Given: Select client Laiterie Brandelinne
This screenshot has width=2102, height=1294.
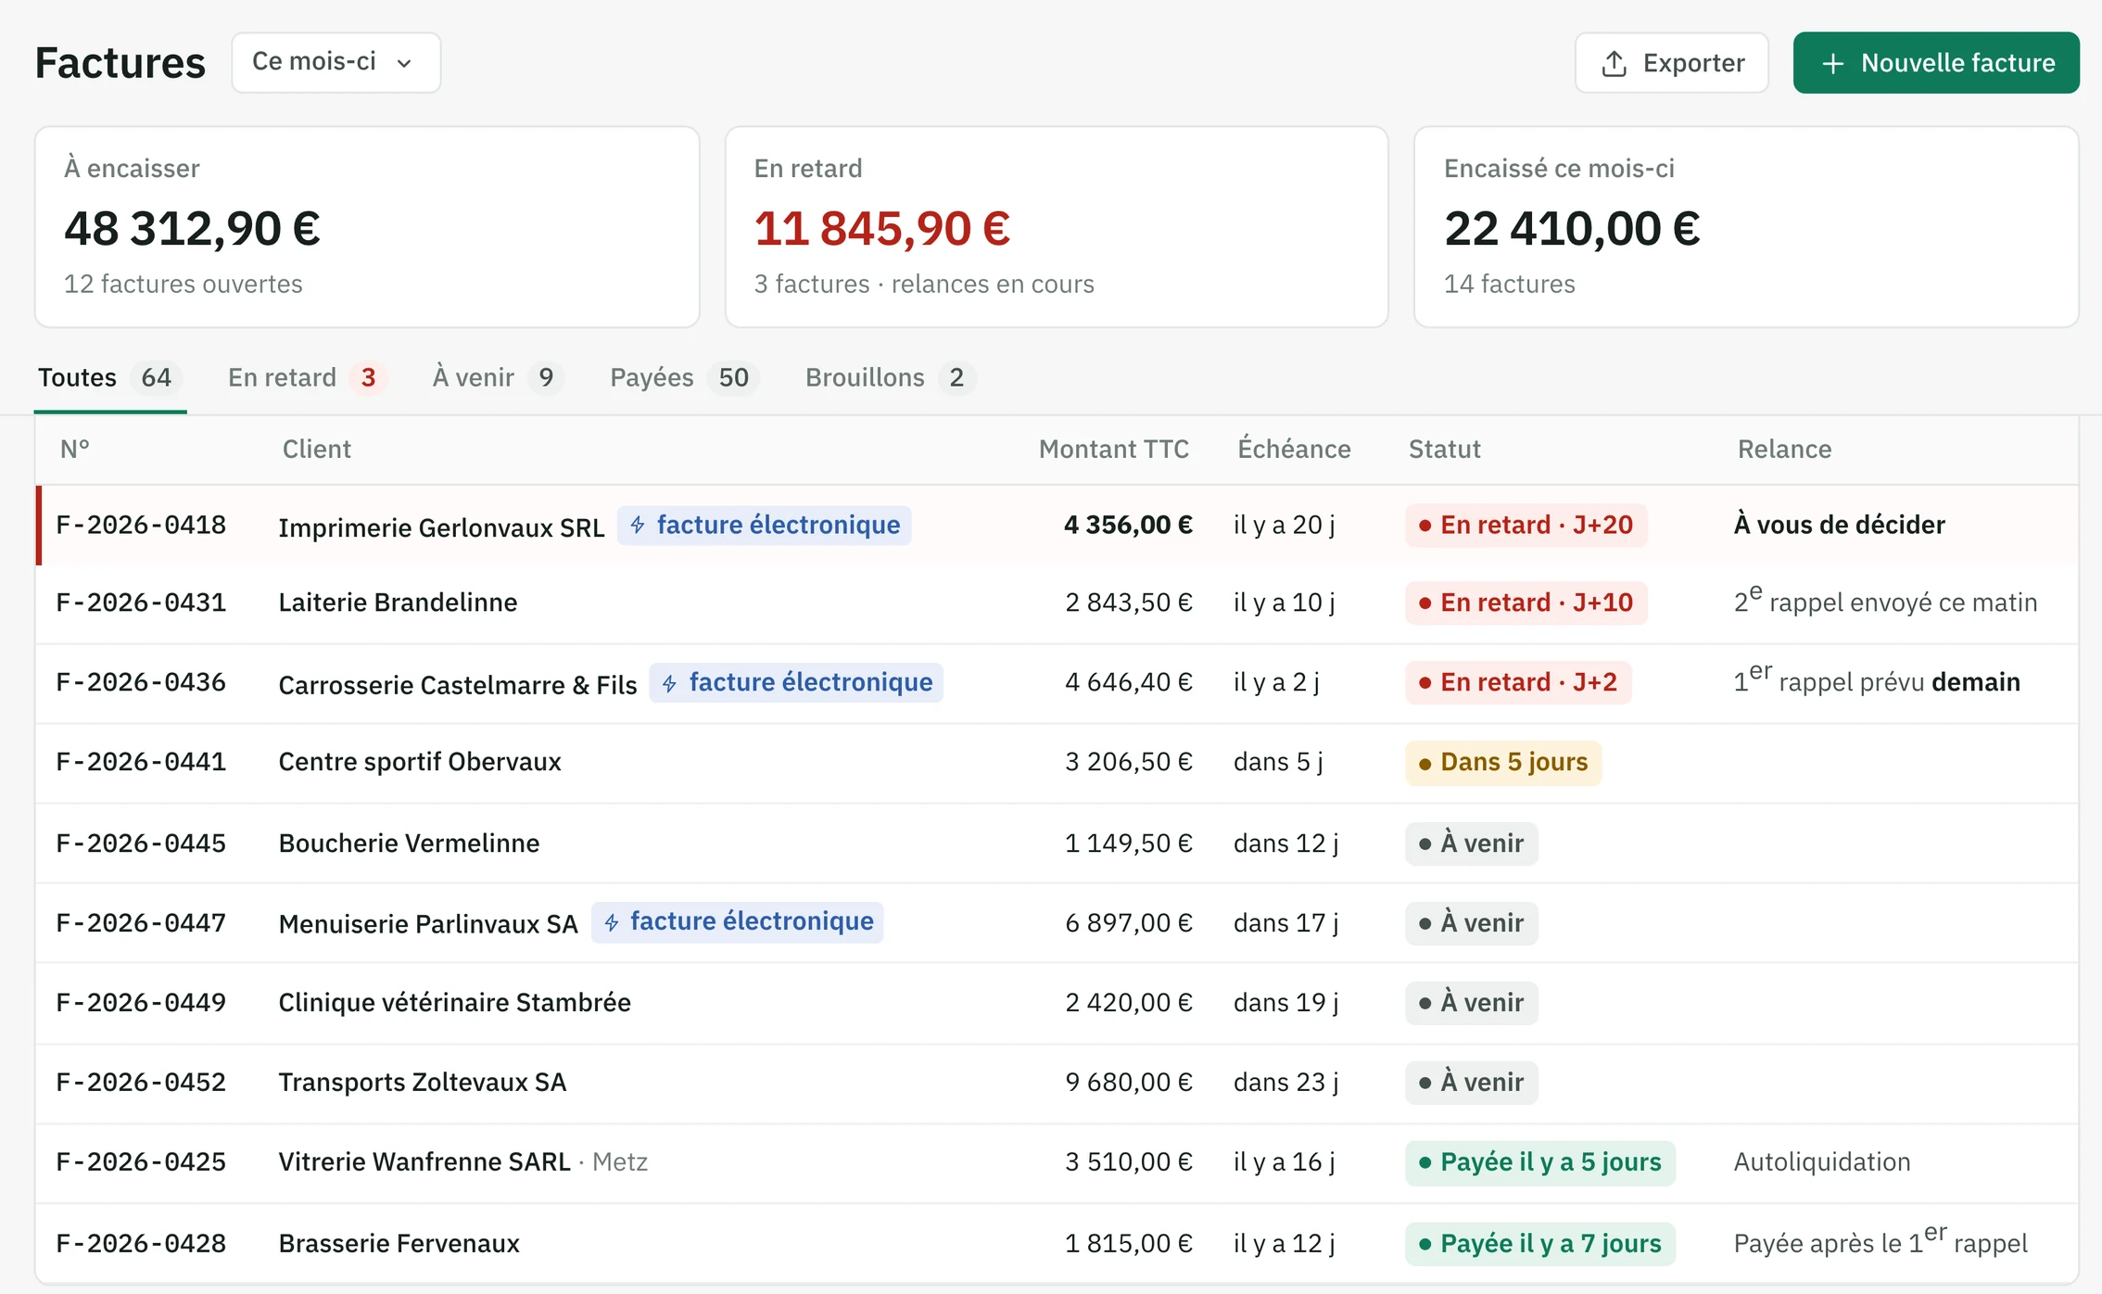Looking at the screenshot, I should (399, 603).
